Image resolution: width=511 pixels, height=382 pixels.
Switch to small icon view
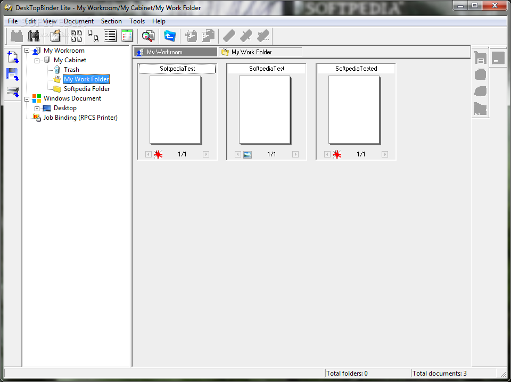93,36
